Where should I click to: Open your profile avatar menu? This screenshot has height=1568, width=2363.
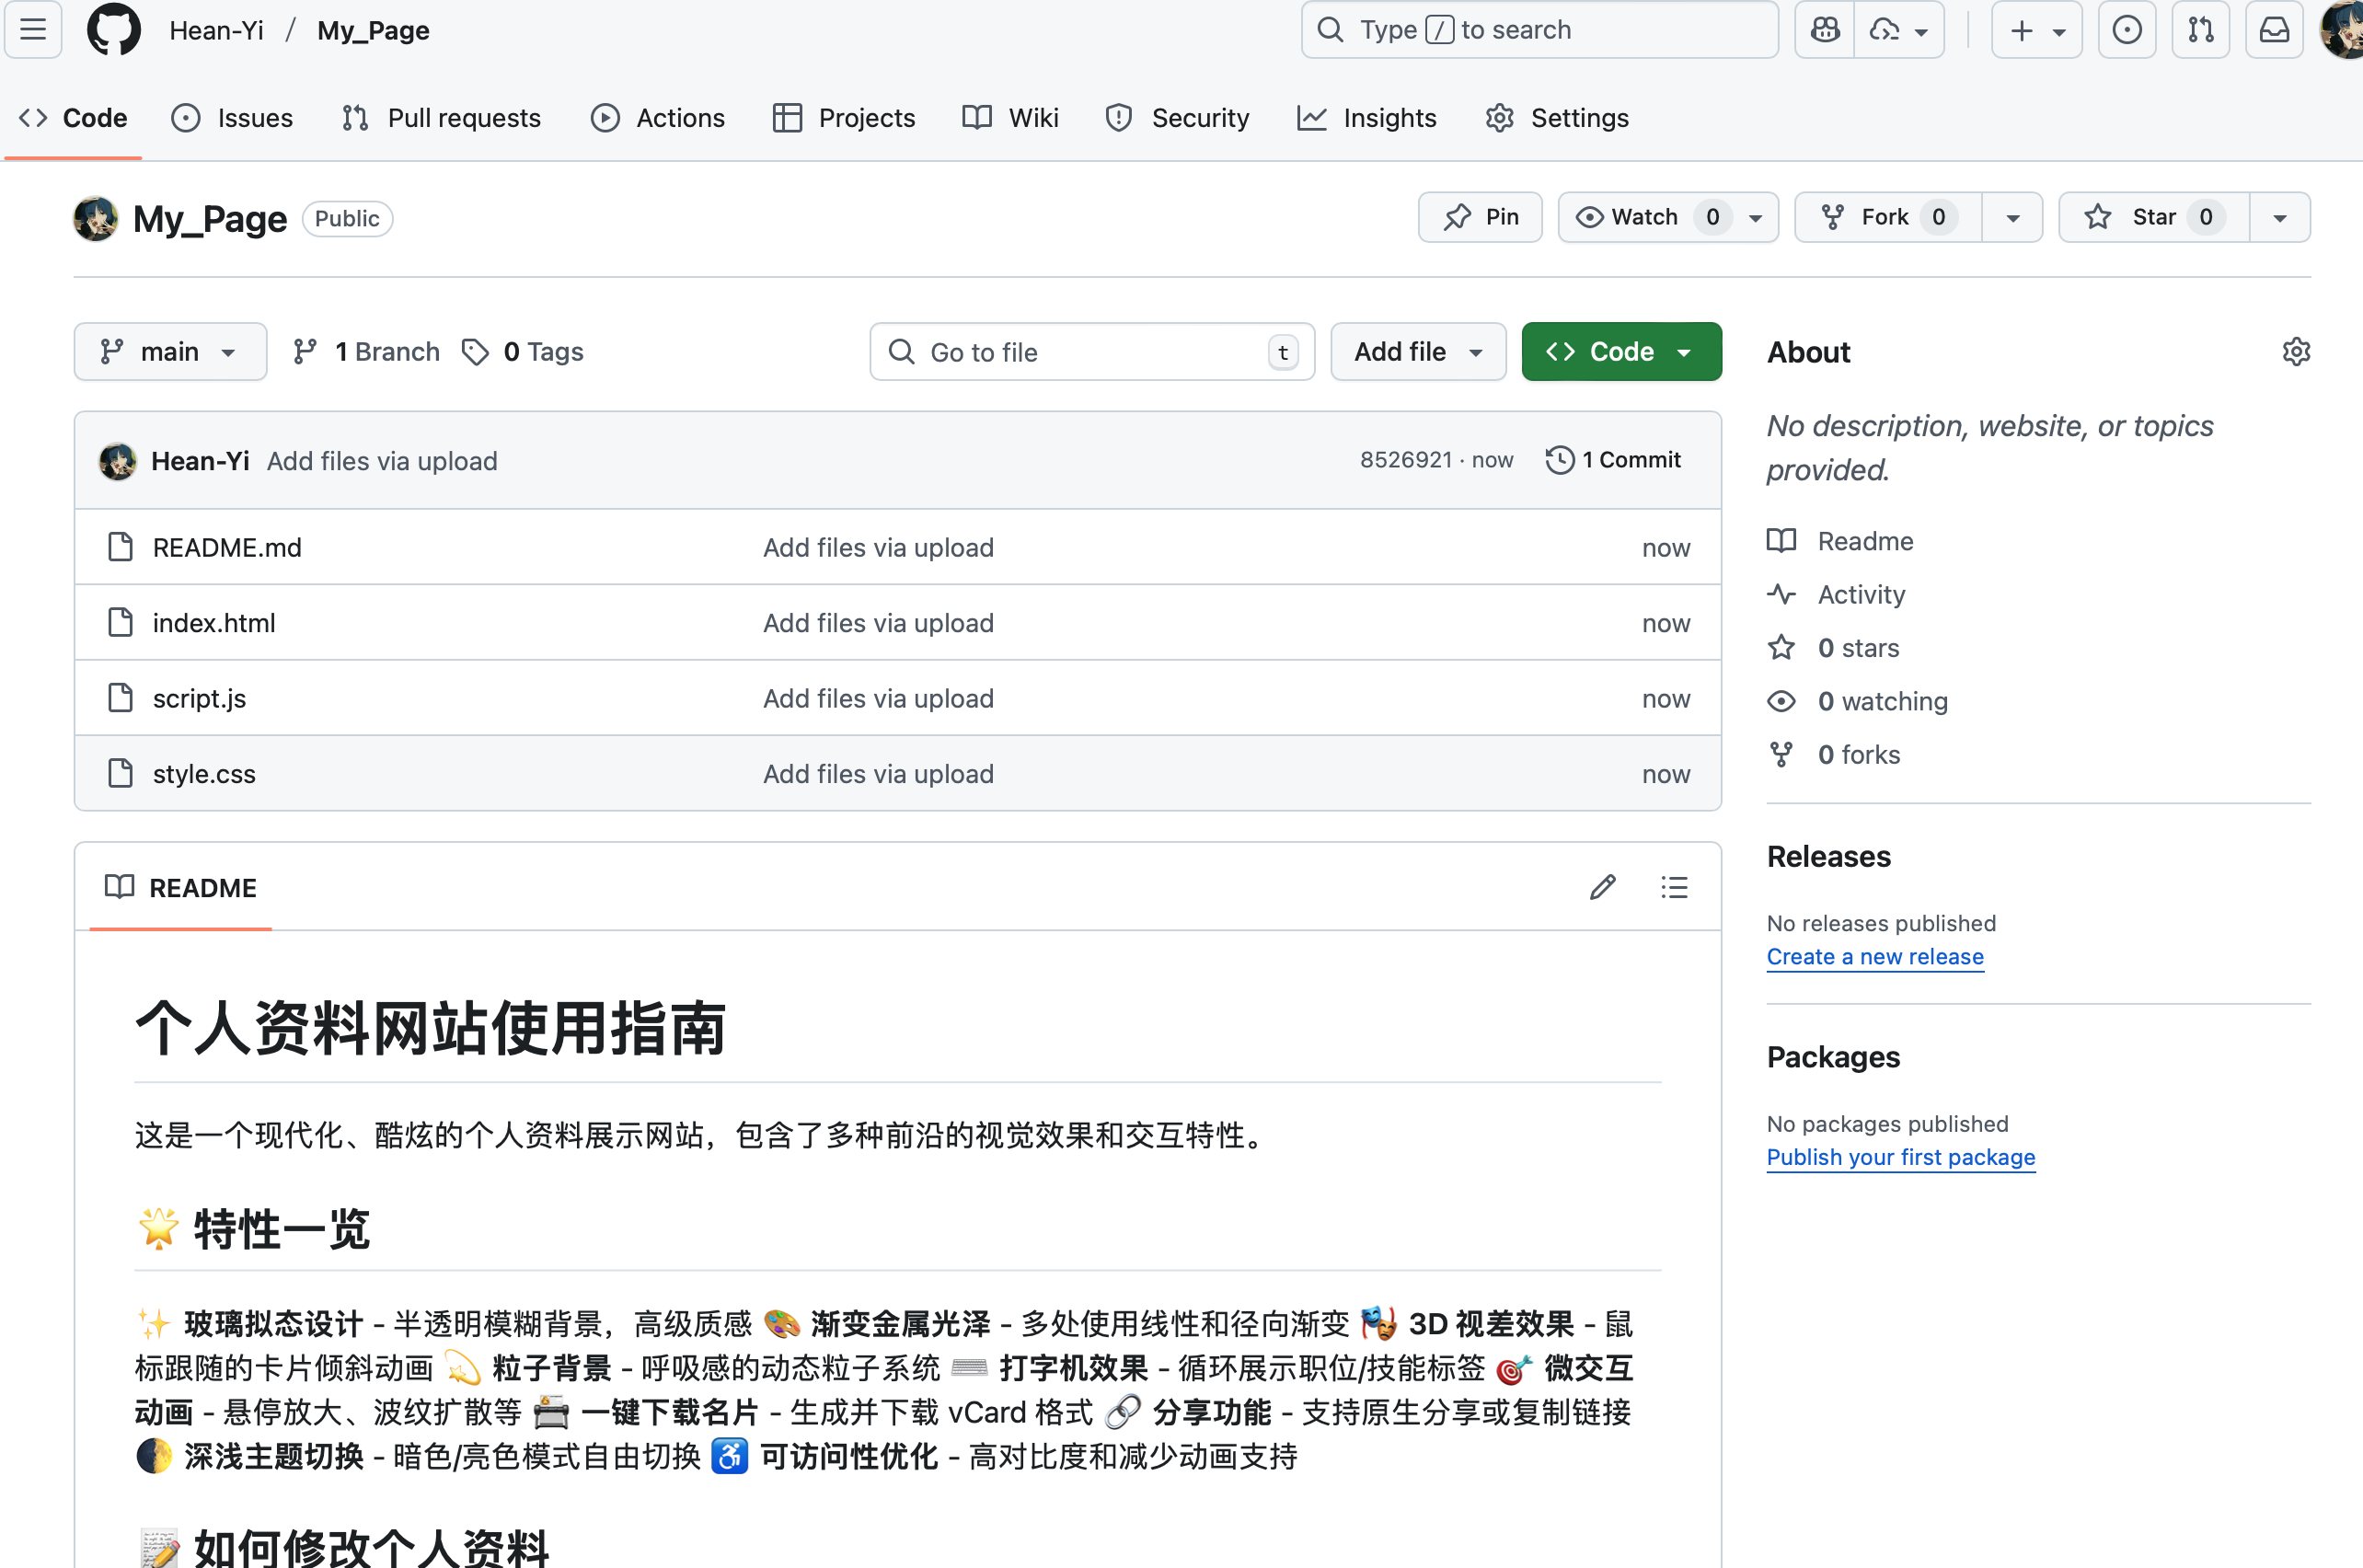(2341, 30)
